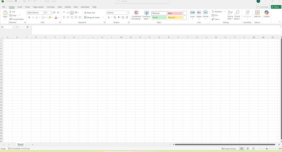282x152 pixels.
Task: Open the Copilot icon
Action: pos(266,13)
